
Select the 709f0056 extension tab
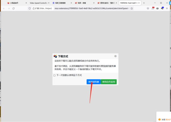(129, 3)
